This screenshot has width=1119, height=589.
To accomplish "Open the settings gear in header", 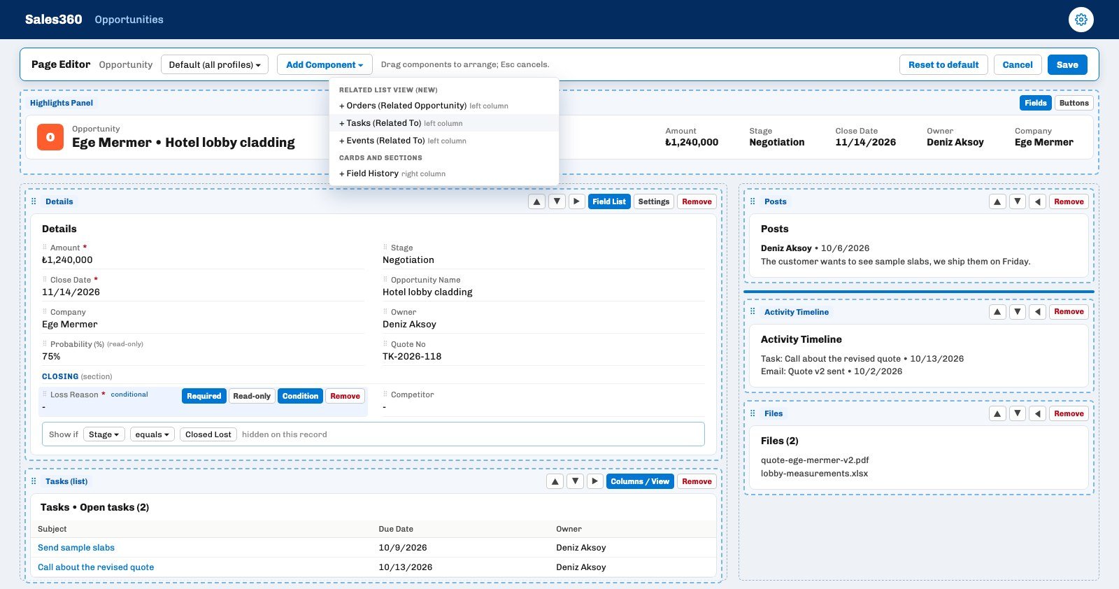I will [x=1081, y=20].
